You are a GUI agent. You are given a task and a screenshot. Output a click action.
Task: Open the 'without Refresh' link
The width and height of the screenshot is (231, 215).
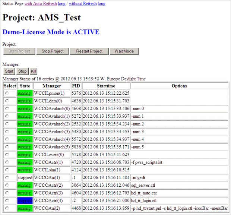click(82, 4)
